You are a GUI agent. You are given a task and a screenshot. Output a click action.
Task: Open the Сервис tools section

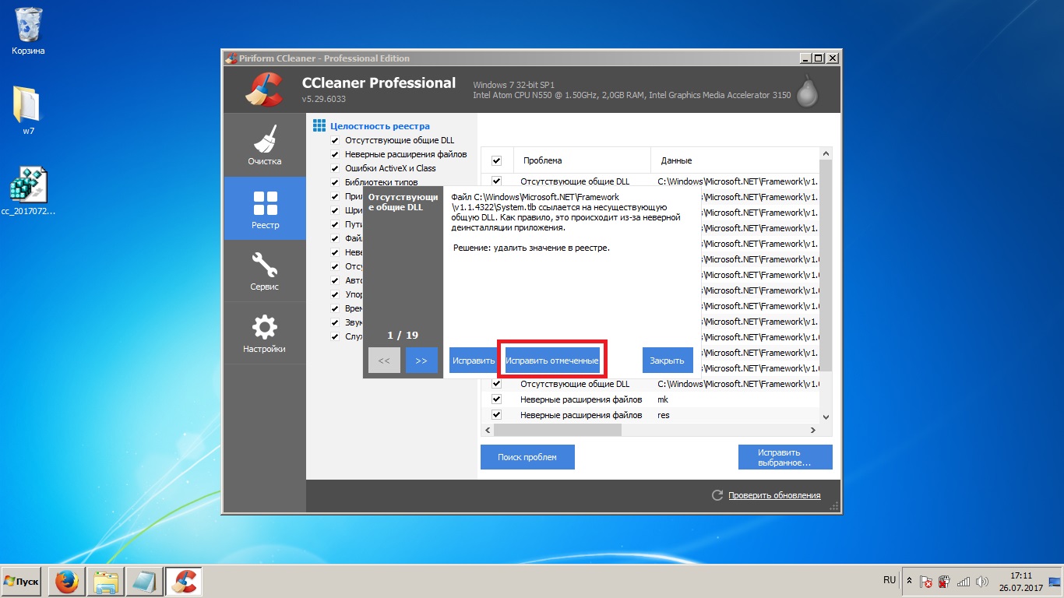(265, 271)
